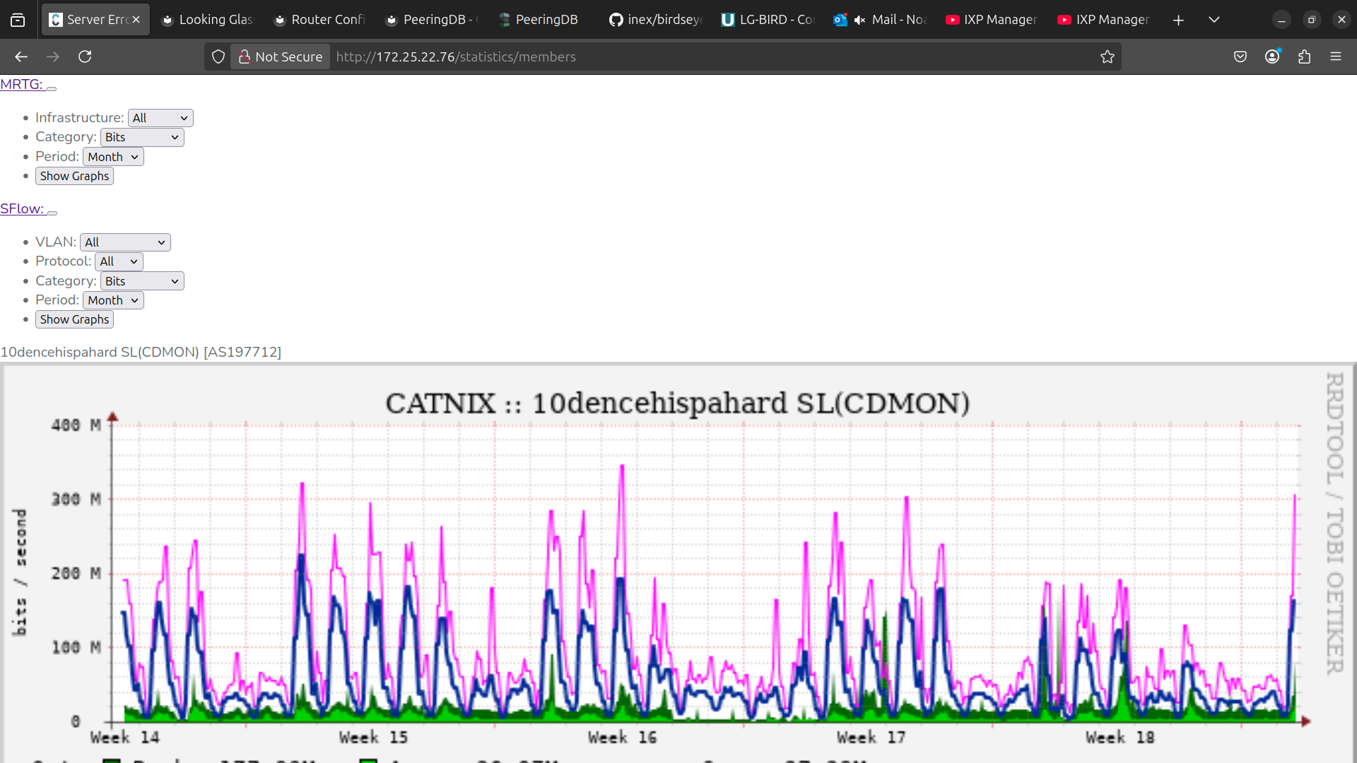1357x763 pixels.
Task: Open the Firefox View button
Action: tap(18, 20)
